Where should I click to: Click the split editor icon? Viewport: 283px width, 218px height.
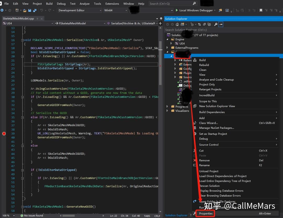click(160, 23)
